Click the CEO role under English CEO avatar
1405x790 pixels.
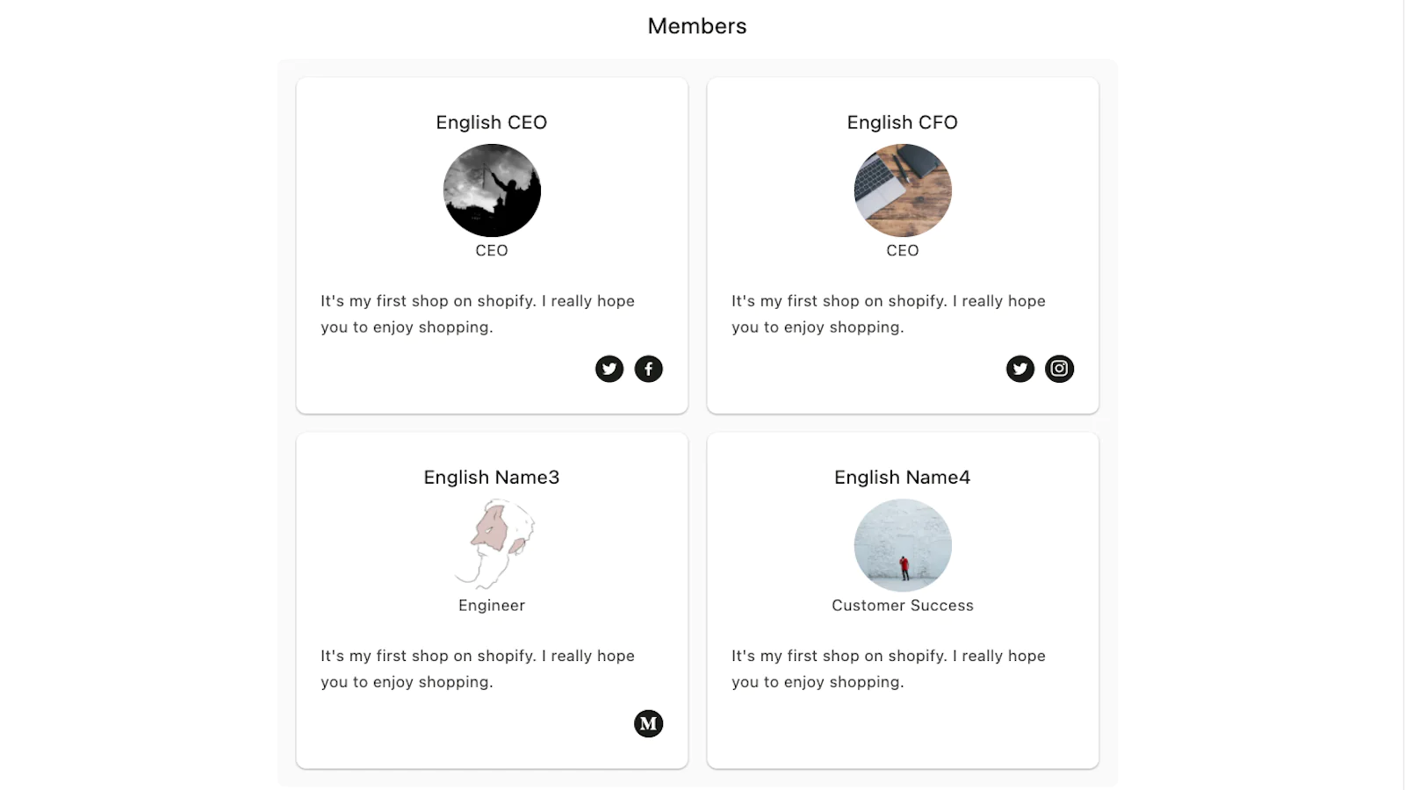pyautogui.click(x=492, y=250)
